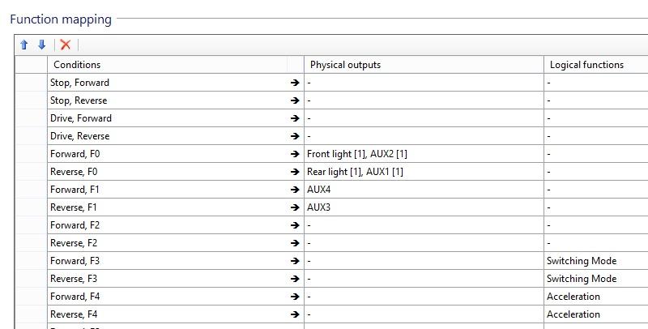Click the arrow in the Forward, F0 row

[x=295, y=154]
